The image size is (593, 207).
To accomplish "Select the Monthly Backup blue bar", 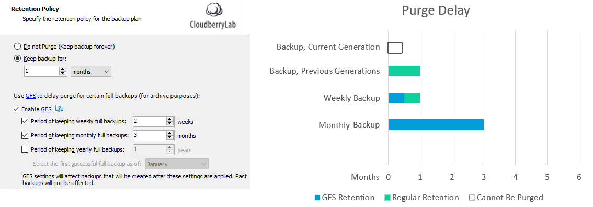I will (436, 124).
